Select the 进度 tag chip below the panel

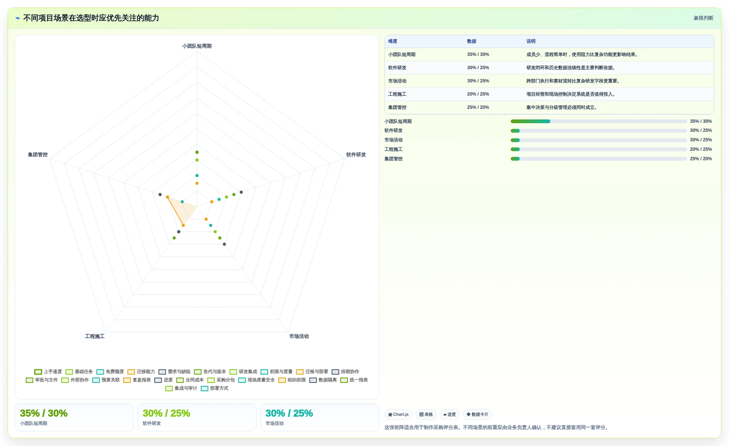coord(449,415)
